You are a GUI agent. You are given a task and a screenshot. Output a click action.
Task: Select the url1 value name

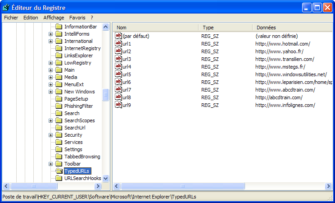tap(127, 44)
